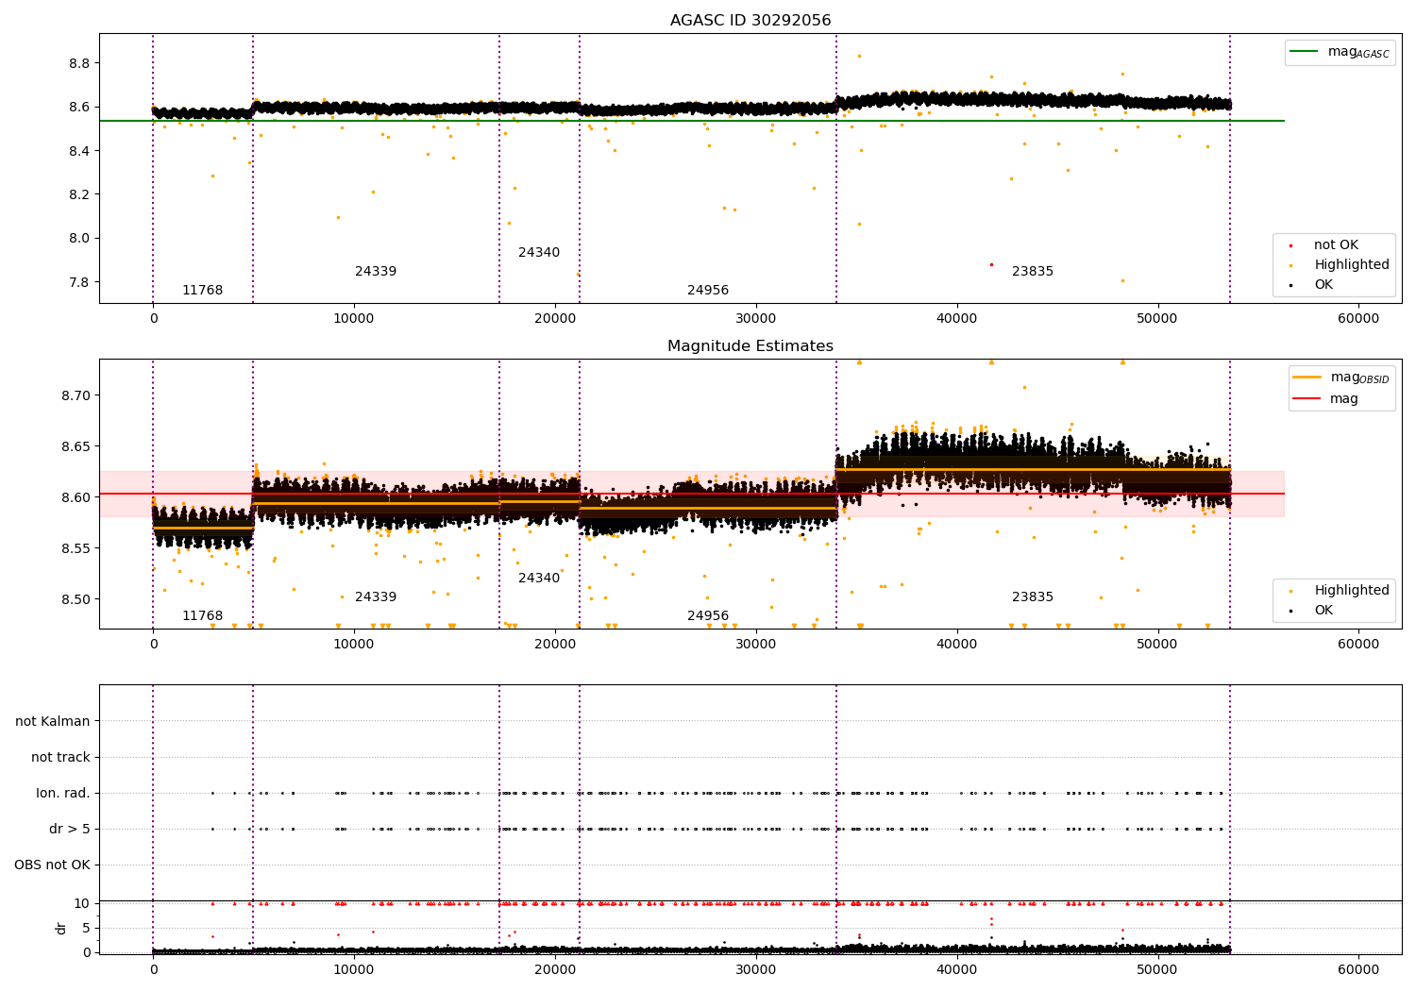Click the 8.55 y-axis tick label

[x=76, y=548]
